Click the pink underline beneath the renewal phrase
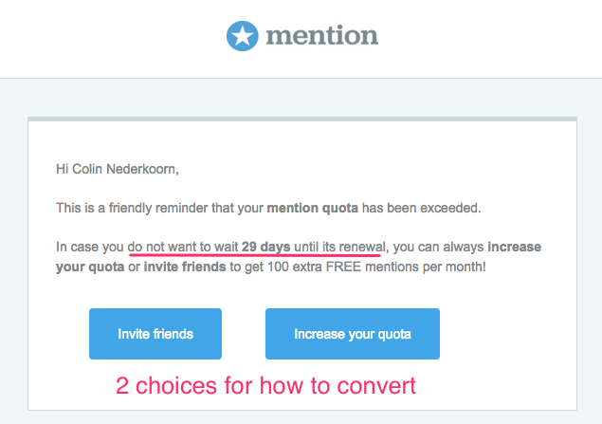 (x=255, y=254)
